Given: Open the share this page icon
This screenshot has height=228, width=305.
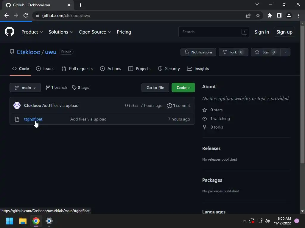Looking at the screenshot, I should click(248, 15).
